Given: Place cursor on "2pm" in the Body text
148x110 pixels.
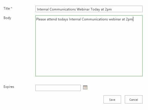Looking at the screenshot, I should tap(129, 19).
